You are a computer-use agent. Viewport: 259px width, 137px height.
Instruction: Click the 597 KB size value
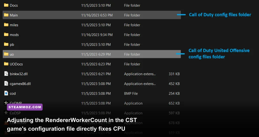(x=174, y=113)
